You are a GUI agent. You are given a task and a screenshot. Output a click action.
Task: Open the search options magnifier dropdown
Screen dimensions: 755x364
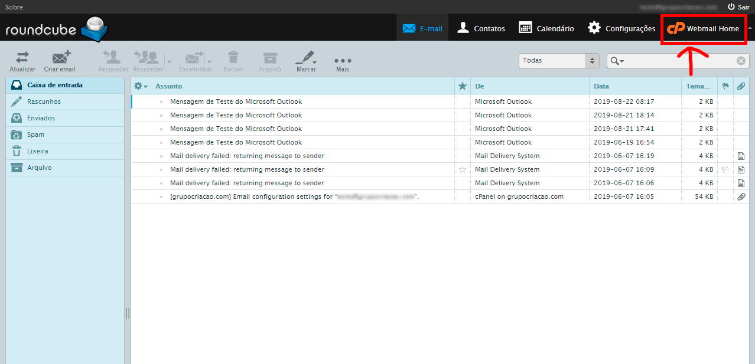coord(617,61)
